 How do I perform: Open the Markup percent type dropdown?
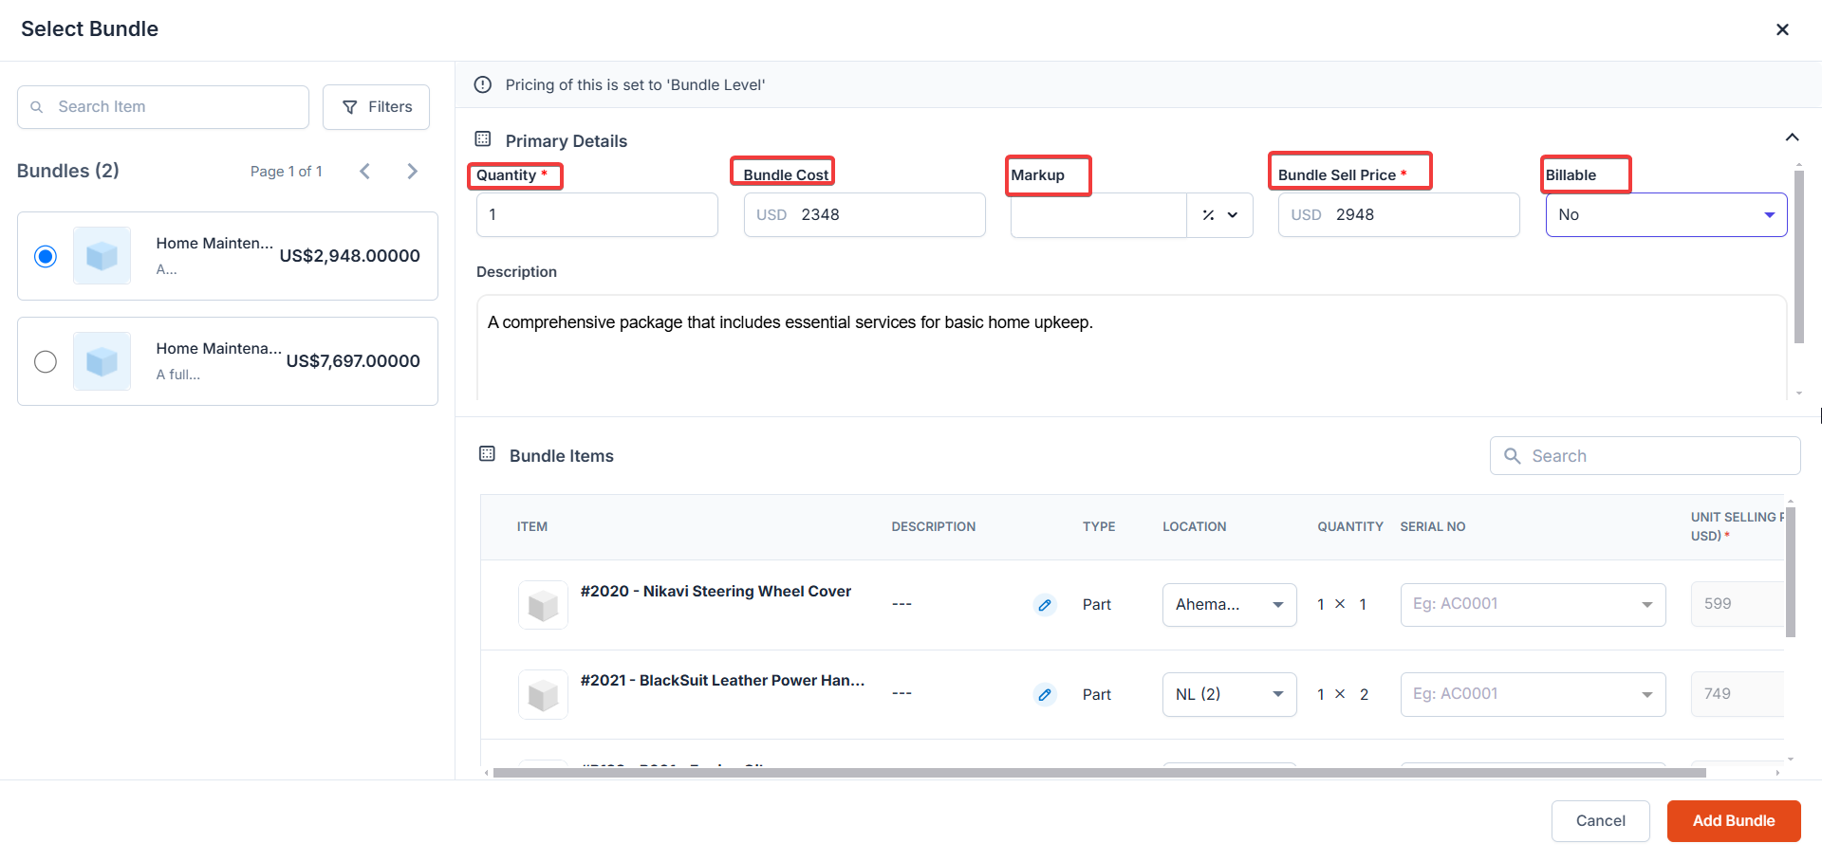1220,215
